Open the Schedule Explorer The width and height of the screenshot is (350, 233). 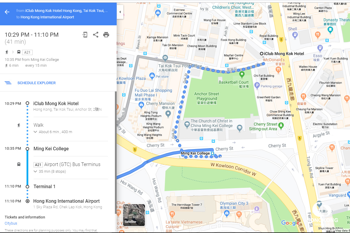point(36,83)
